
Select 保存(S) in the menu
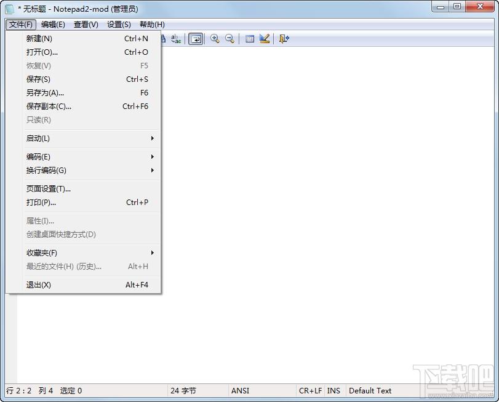(x=84, y=79)
